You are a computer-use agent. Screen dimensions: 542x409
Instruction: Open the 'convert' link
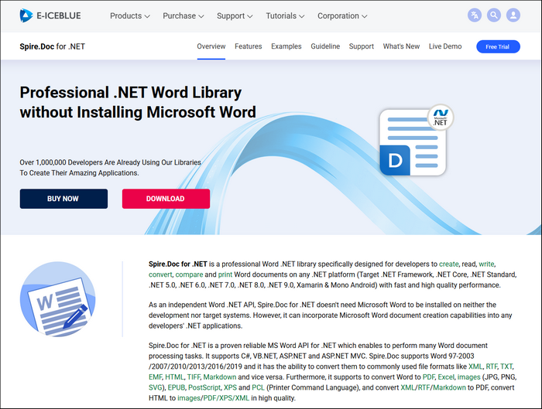(x=160, y=274)
